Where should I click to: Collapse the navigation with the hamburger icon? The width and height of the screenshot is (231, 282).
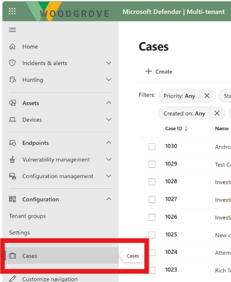12,30
